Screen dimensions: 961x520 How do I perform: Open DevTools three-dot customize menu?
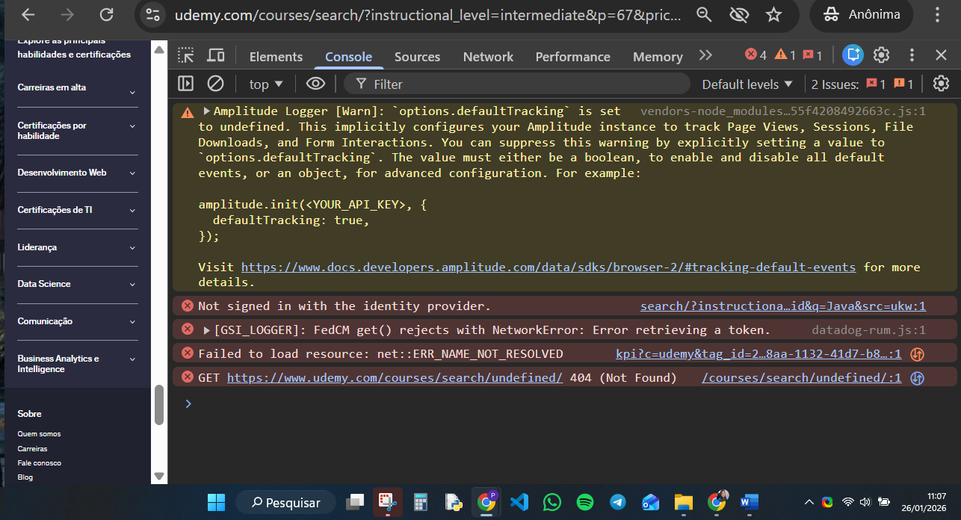click(912, 55)
